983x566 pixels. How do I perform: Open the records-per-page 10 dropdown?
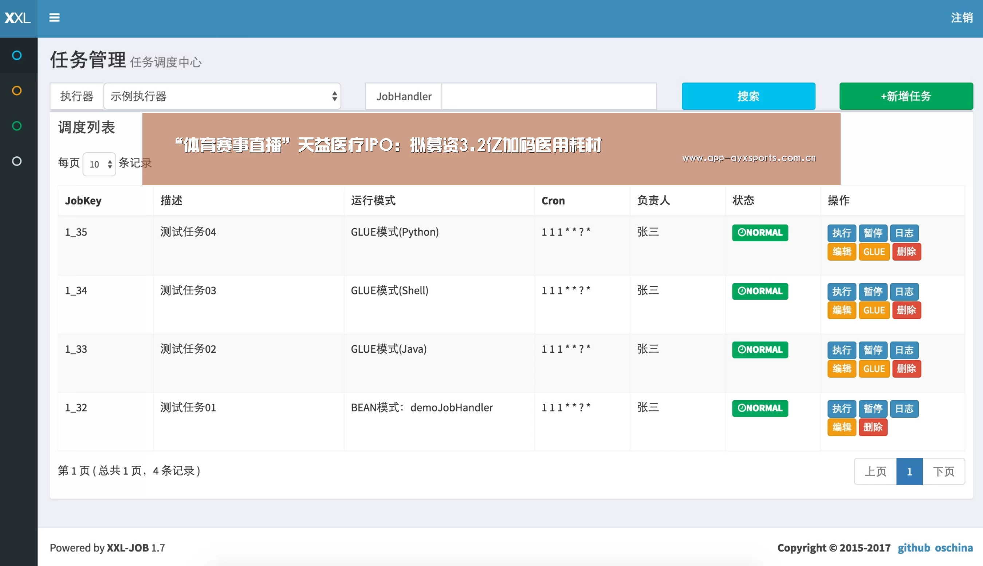click(99, 164)
